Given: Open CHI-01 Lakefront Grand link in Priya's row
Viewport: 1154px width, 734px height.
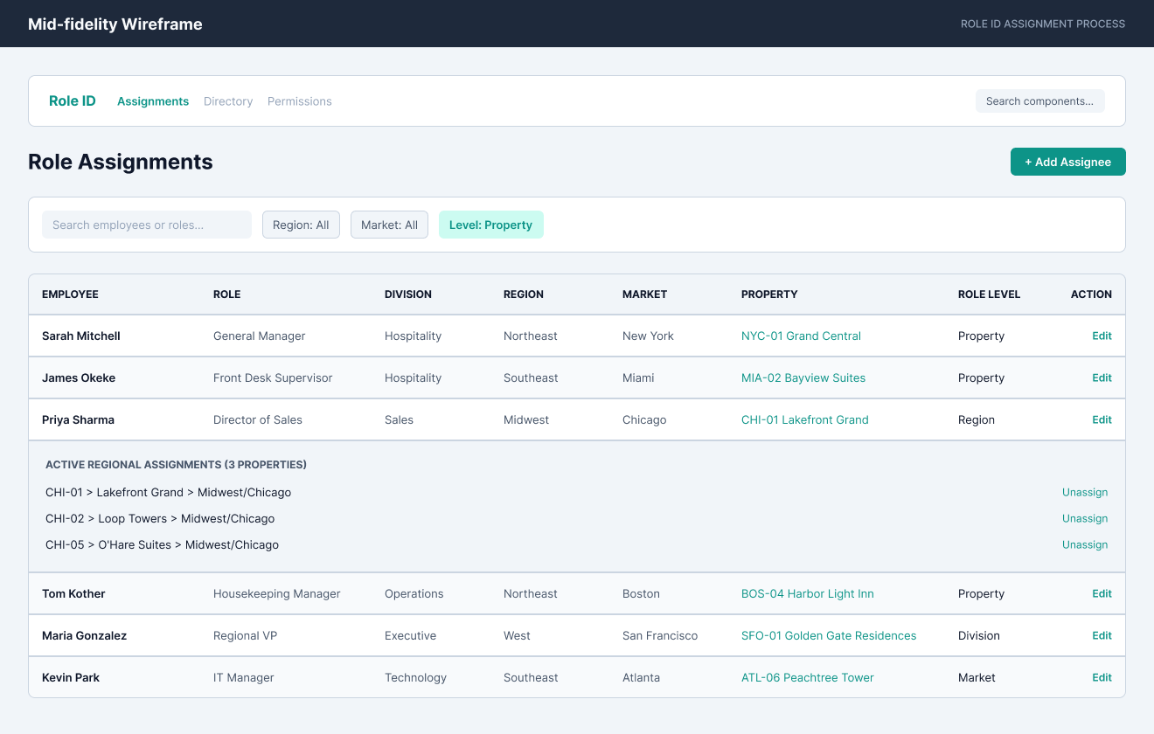Looking at the screenshot, I should pos(805,419).
